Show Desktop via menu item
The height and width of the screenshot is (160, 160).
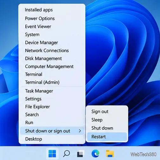coord(52,139)
